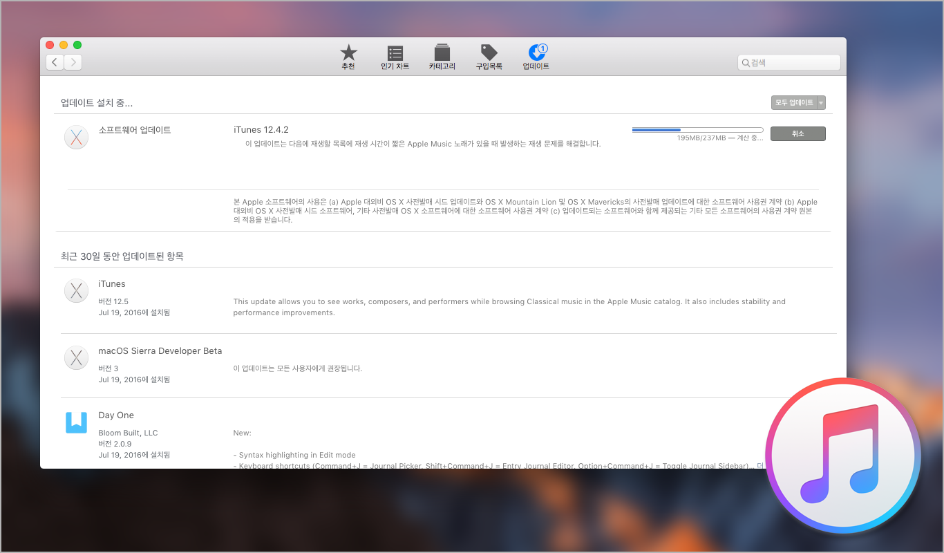Go forward with the right arrow button
The width and height of the screenshot is (944, 553).
click(x=73, y=62)
